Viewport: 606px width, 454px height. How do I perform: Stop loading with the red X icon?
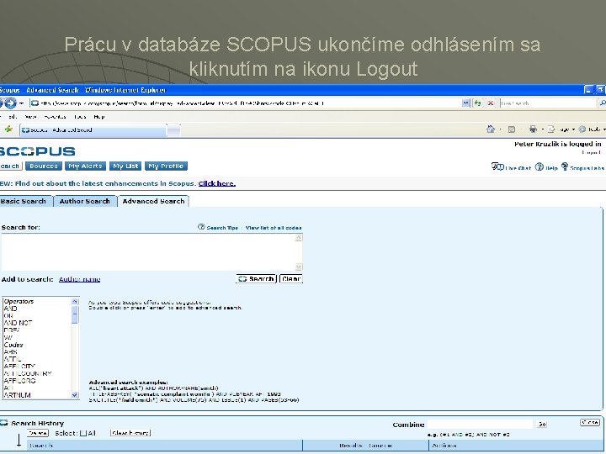pyautogui.click(x=491, y=103)
